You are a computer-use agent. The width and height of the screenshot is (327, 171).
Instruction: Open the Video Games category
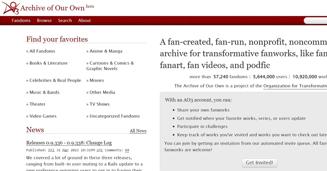43,116
